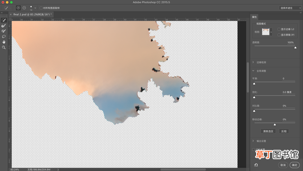The width and height of the screenshot is (303, 171).
Task: Click the 清除选区 button
Action: click(268, 131)
